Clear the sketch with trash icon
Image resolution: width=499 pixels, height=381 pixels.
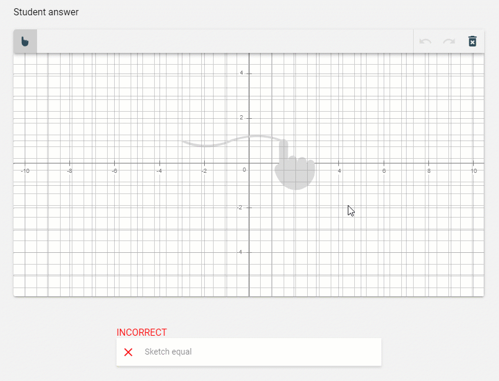[473, 41]
